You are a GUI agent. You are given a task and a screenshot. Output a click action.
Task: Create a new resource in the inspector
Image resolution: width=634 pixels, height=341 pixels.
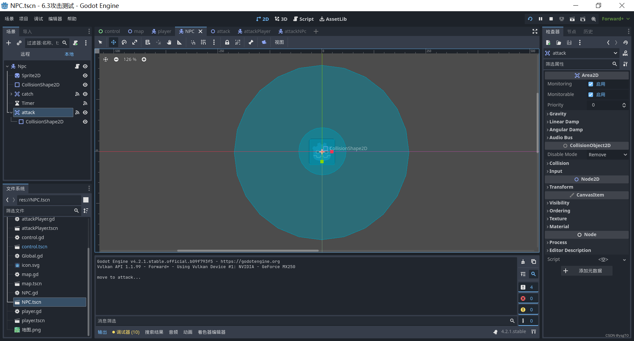coord(548,43)
